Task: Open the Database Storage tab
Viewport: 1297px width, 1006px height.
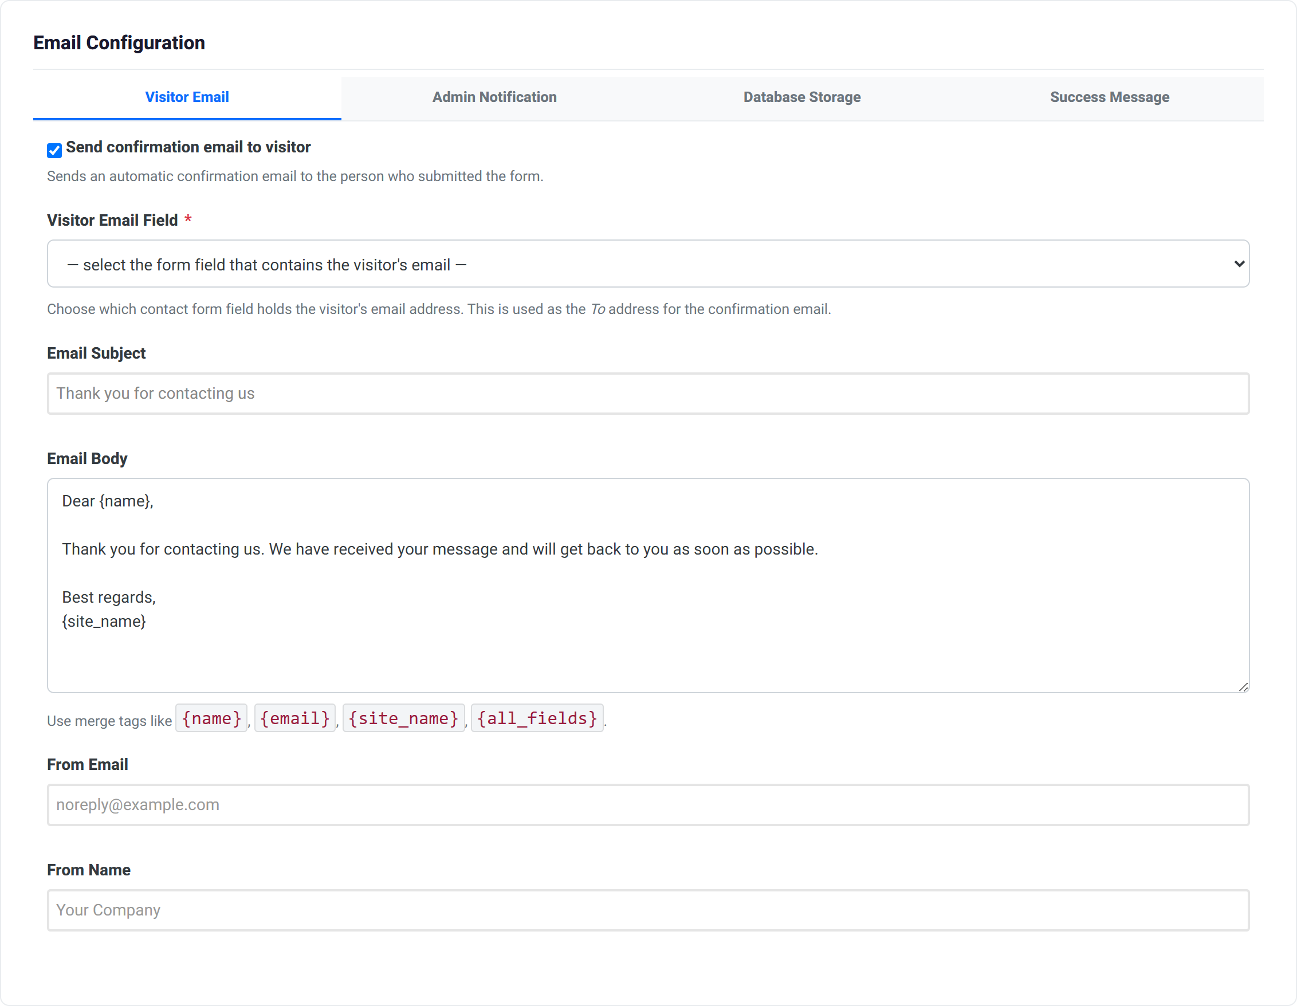Action: tap(802, 97)
